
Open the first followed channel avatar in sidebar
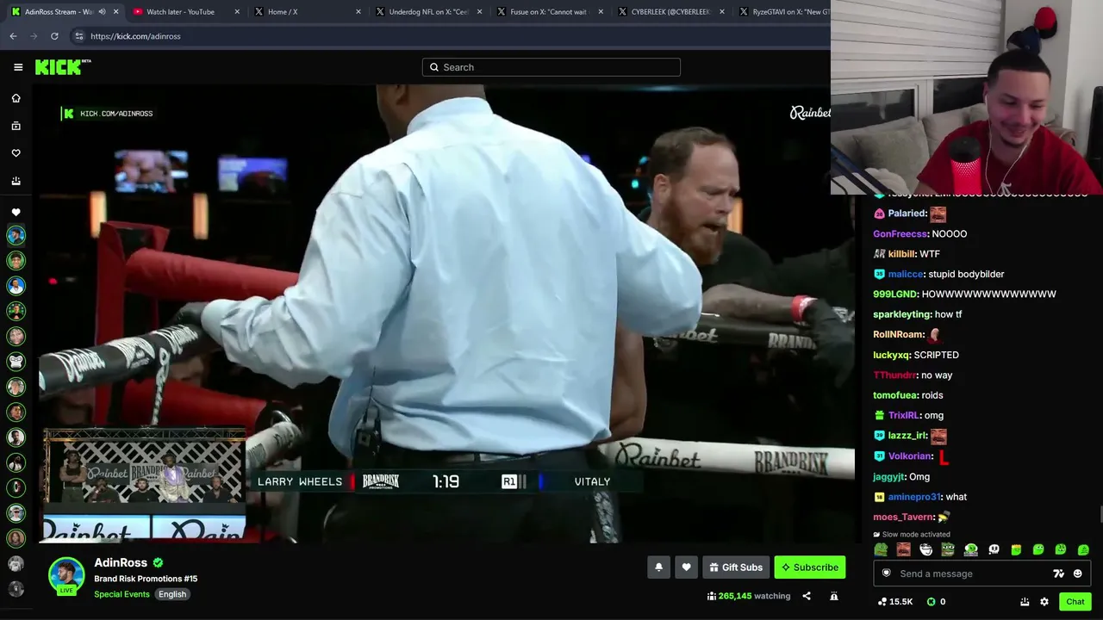[16, 235]
